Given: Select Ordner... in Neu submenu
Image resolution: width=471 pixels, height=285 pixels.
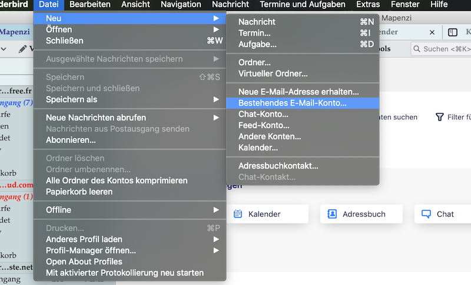Looking at the screenshot, I should coord(303,62).
